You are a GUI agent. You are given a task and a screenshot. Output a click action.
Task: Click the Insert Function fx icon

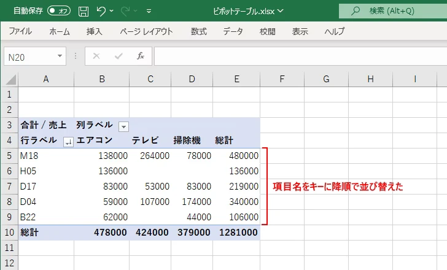[x=141, y=56]
